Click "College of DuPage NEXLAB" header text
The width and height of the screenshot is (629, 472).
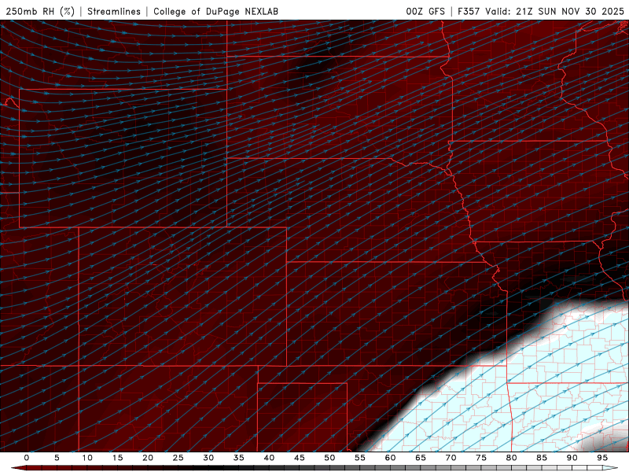tap(215, 11)
